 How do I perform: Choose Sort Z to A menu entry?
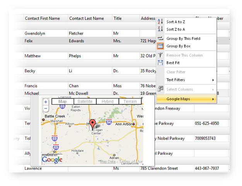187,29
